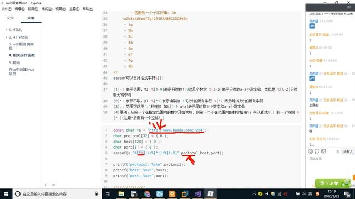
Task: Click the Sogou S icon in tray
Action: [x=318, y=194]
